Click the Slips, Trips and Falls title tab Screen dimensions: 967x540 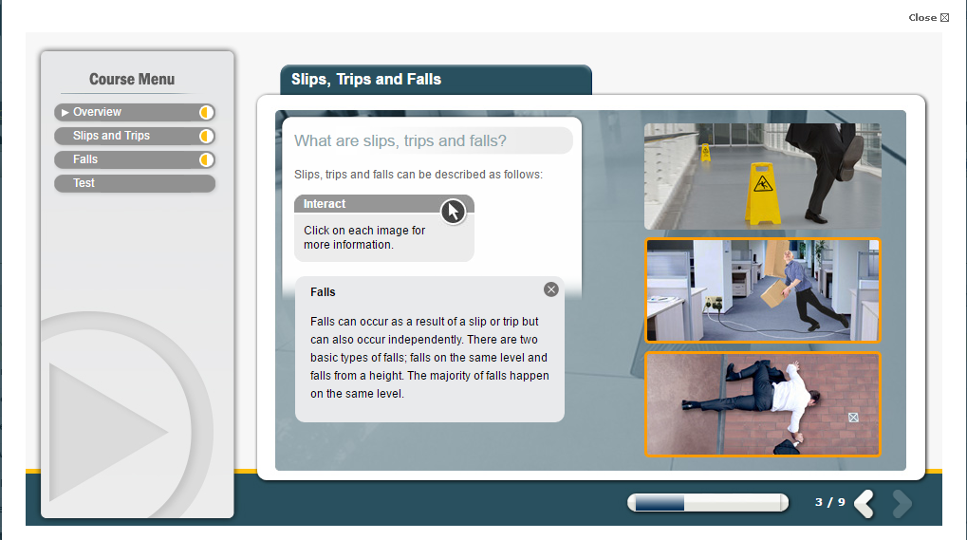436,80
